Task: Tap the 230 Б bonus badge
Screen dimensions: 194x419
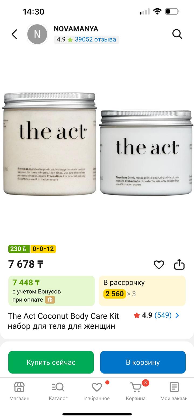Action: (19, 249)
